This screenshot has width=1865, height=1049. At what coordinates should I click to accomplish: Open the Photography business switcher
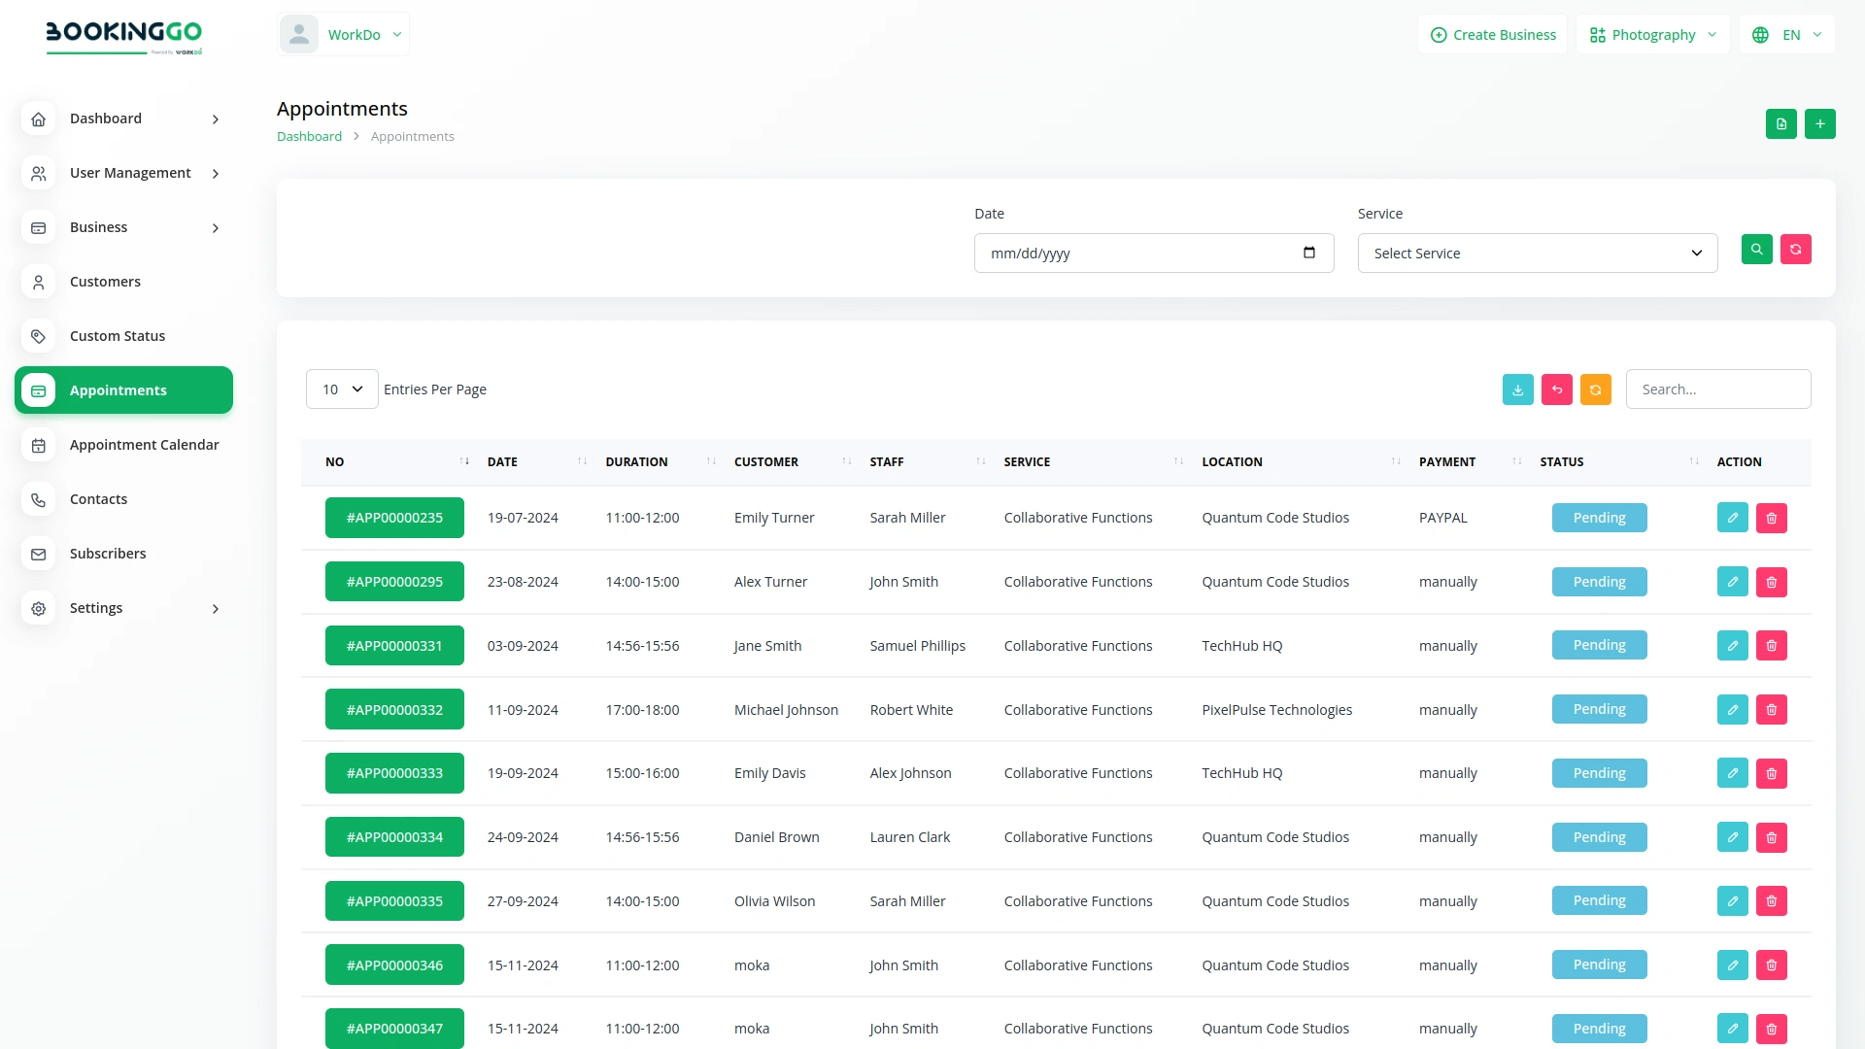click(1651, 34)
